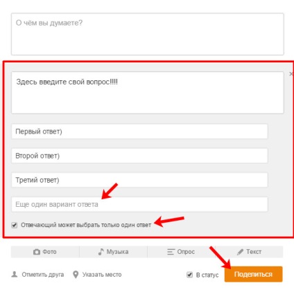Uncheck the В статус checkbox
This screenshot has height=292, width=294.
pyautogui.click(x=189, y=275)
